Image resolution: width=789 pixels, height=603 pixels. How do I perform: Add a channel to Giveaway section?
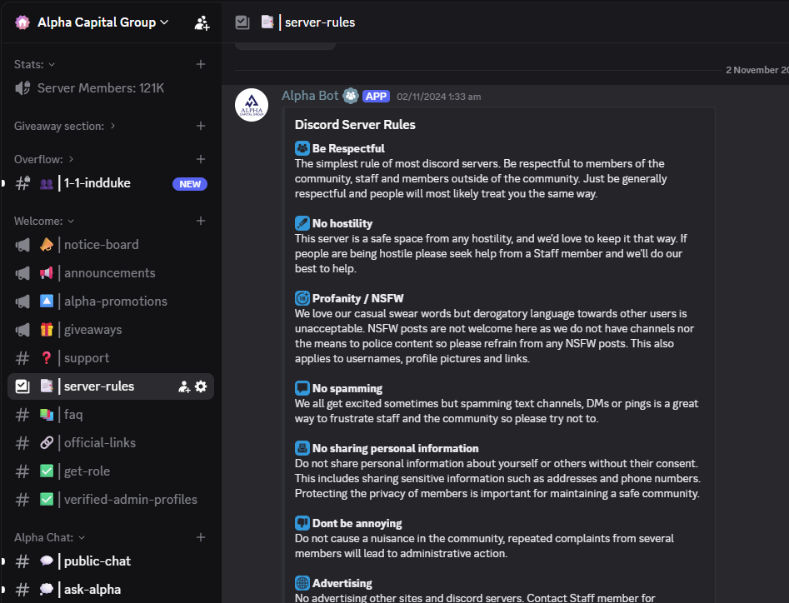pos(201,126)
